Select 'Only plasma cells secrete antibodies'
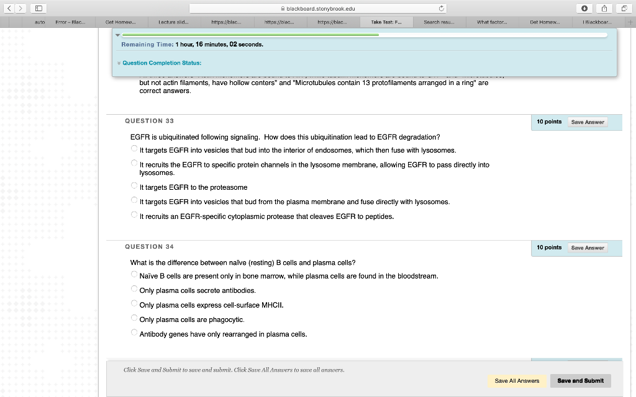This screenshot has width=636, height=397. 134,288
